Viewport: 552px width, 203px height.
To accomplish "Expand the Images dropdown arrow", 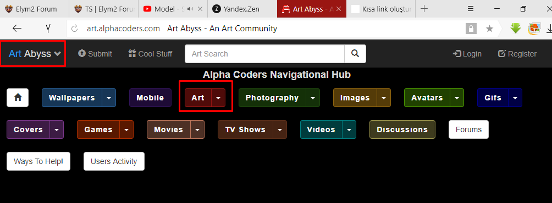I will click(x=384, y=98).
